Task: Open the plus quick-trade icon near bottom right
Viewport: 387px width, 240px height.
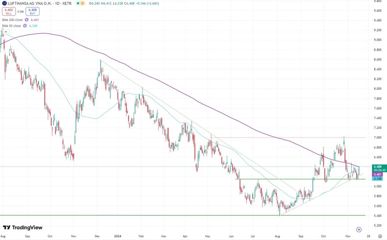Action: 359,229
